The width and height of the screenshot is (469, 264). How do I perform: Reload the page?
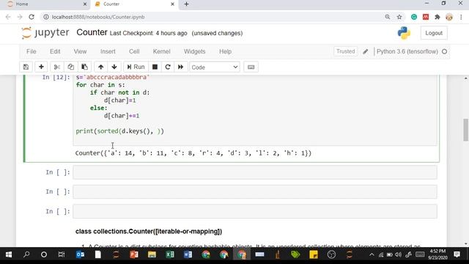tap(32, 17)
